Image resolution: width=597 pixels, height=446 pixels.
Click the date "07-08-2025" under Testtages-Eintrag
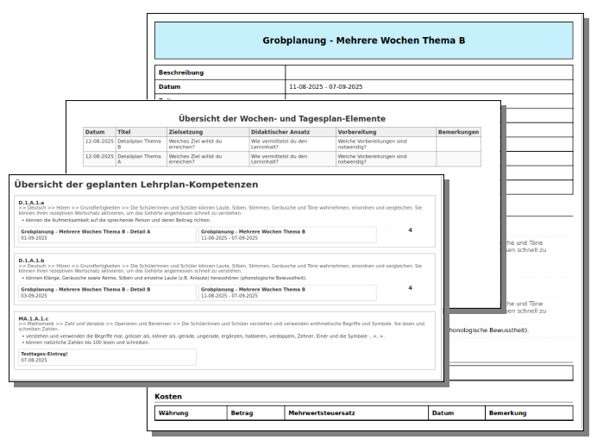[x=34, y=361]
